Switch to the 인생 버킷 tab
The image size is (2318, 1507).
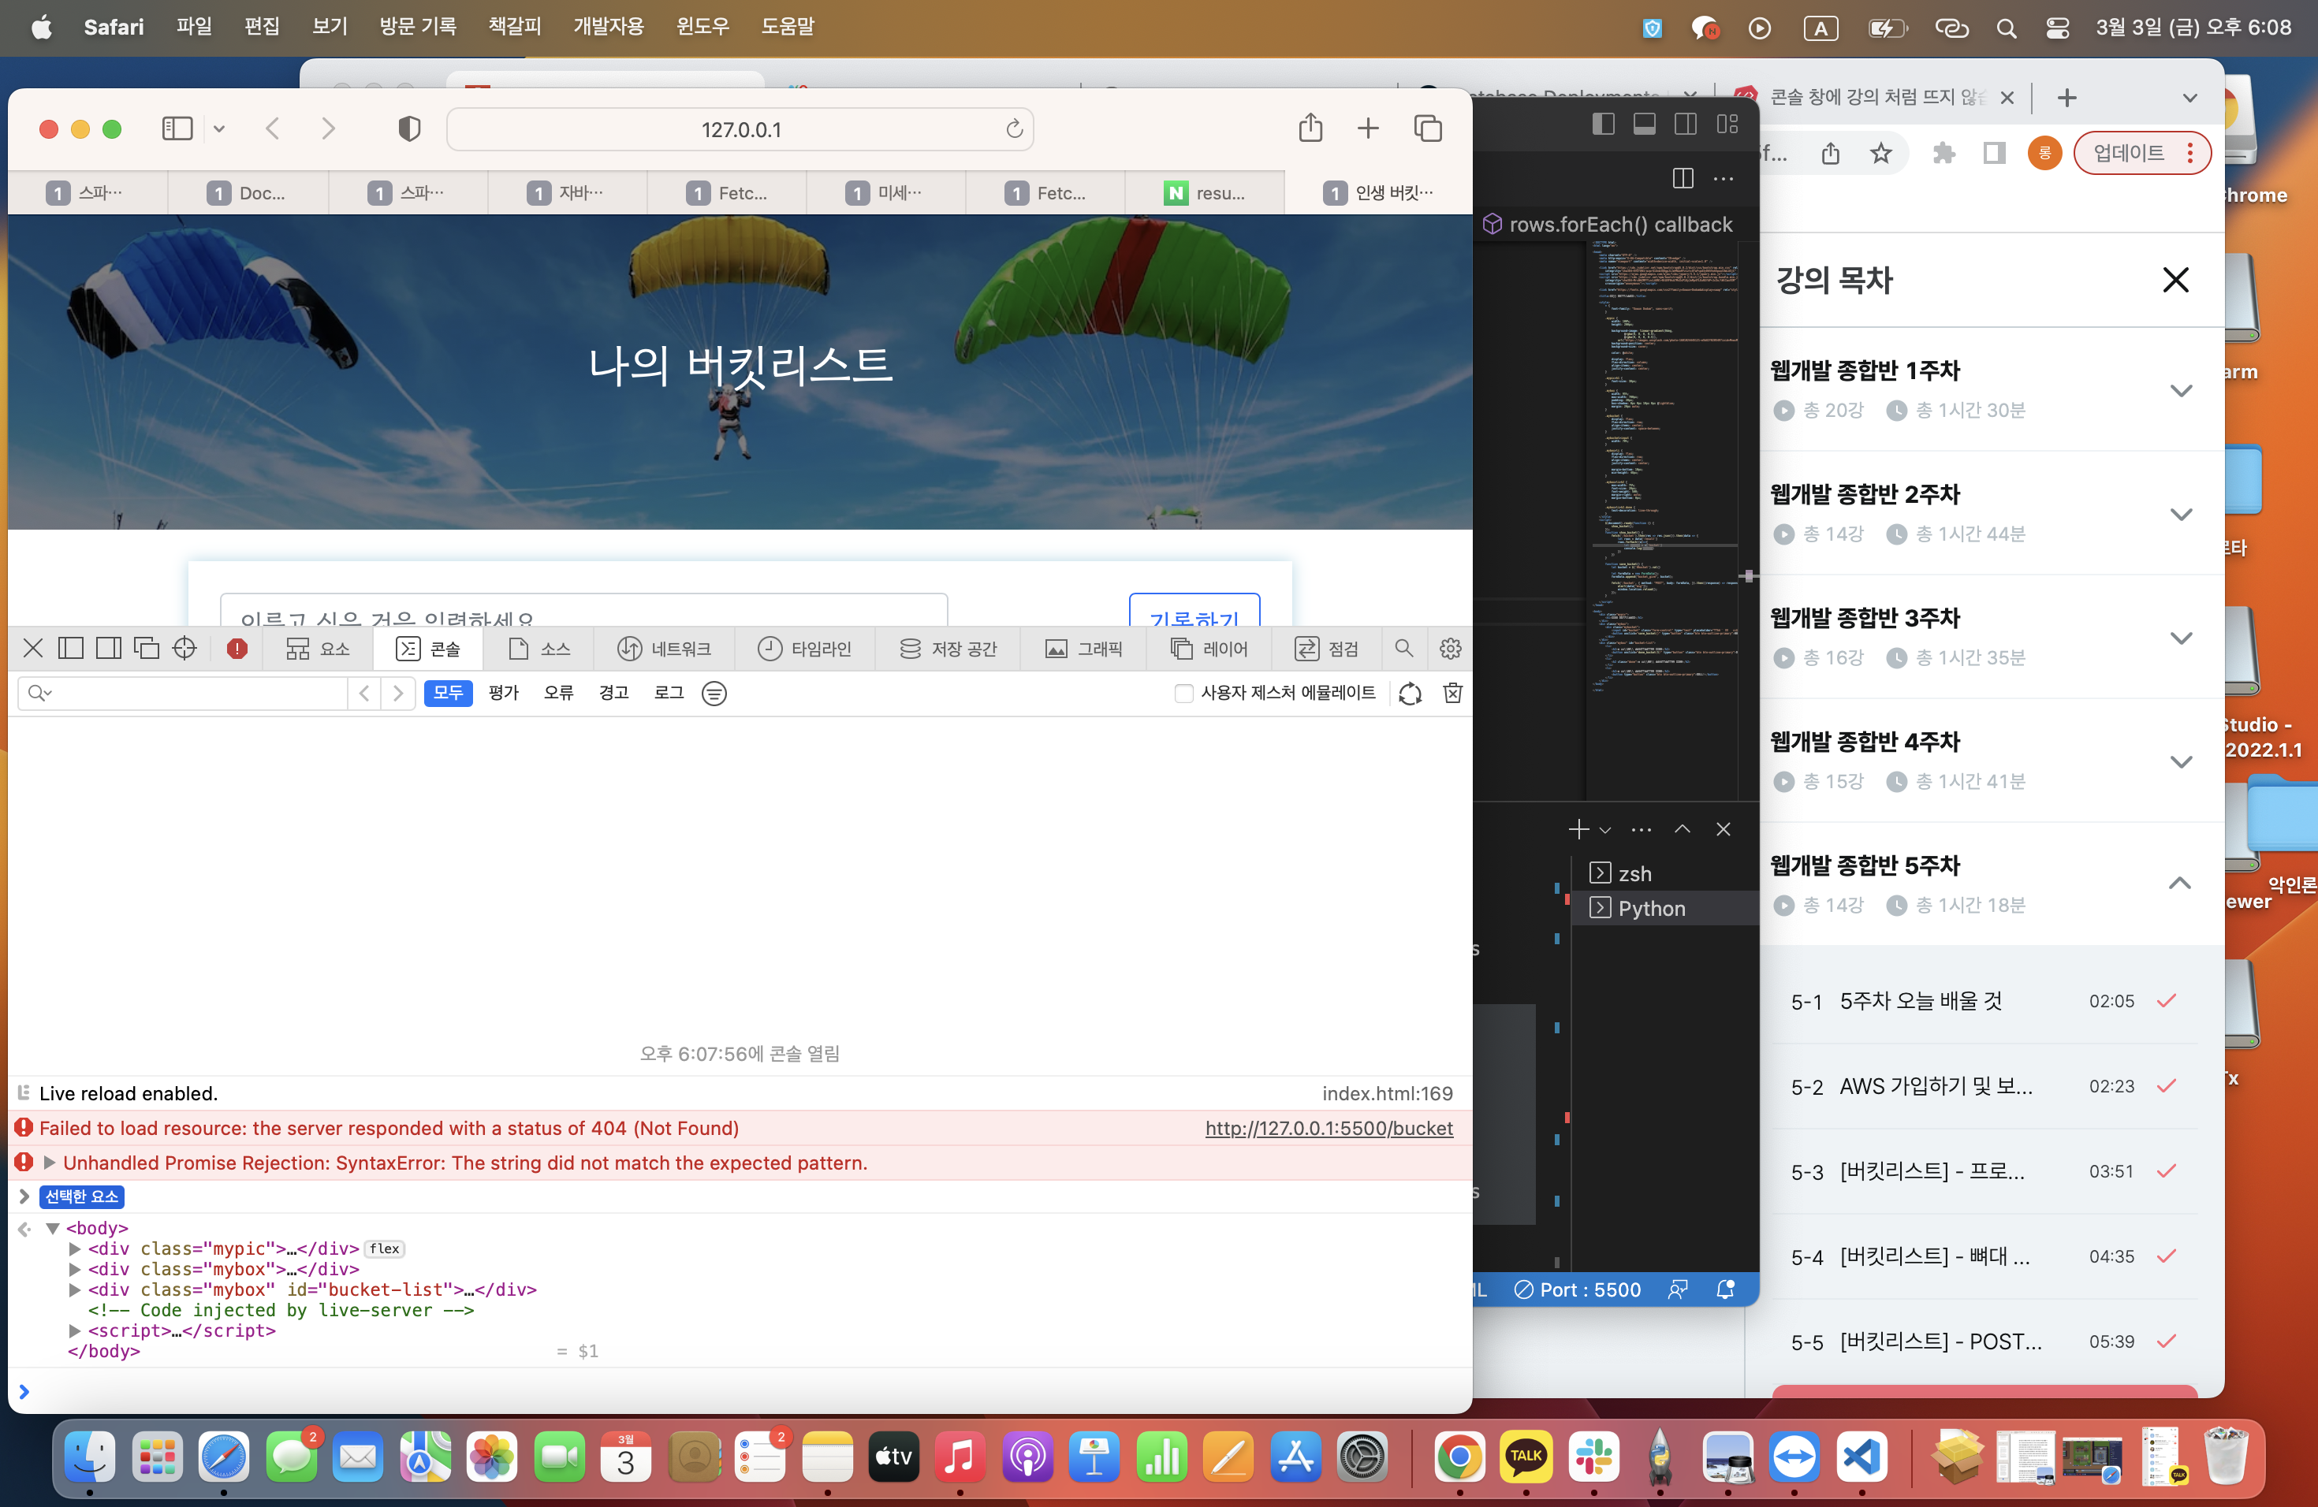[1378, 193]
